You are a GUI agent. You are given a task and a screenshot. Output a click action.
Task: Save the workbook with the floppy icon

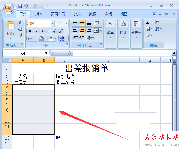(x=20, y=6)
